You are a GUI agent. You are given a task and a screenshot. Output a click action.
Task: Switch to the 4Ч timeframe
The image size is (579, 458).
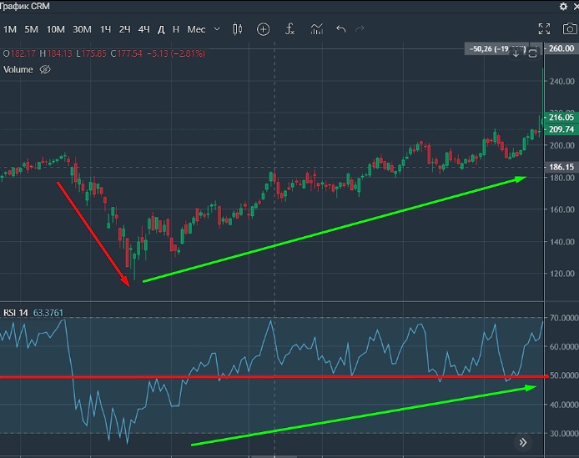(144, 29)
